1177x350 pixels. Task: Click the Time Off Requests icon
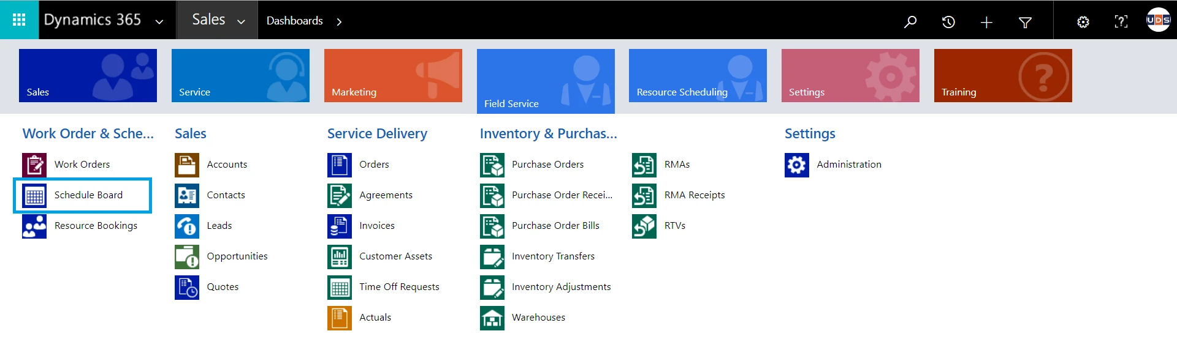340,287
